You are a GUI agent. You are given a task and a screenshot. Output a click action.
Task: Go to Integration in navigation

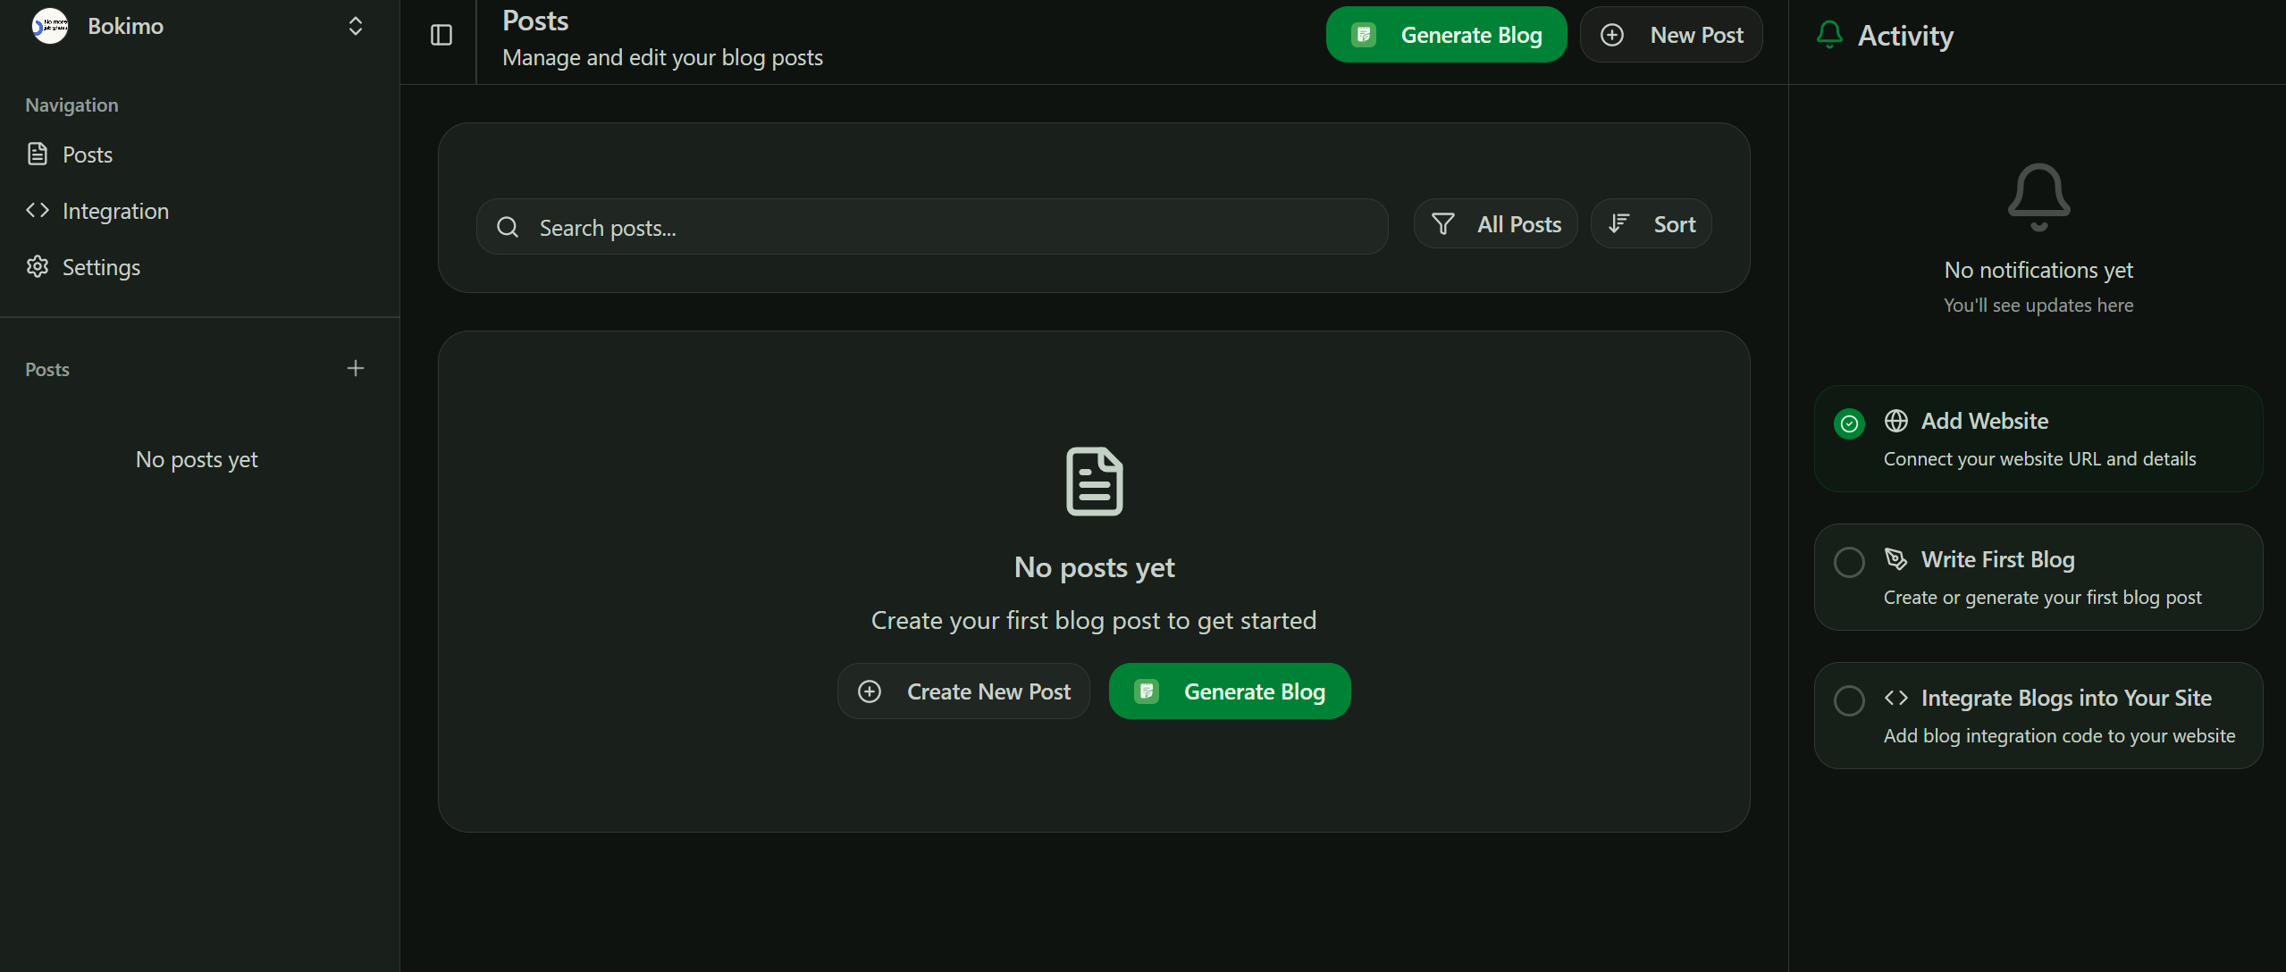point(115,211)
